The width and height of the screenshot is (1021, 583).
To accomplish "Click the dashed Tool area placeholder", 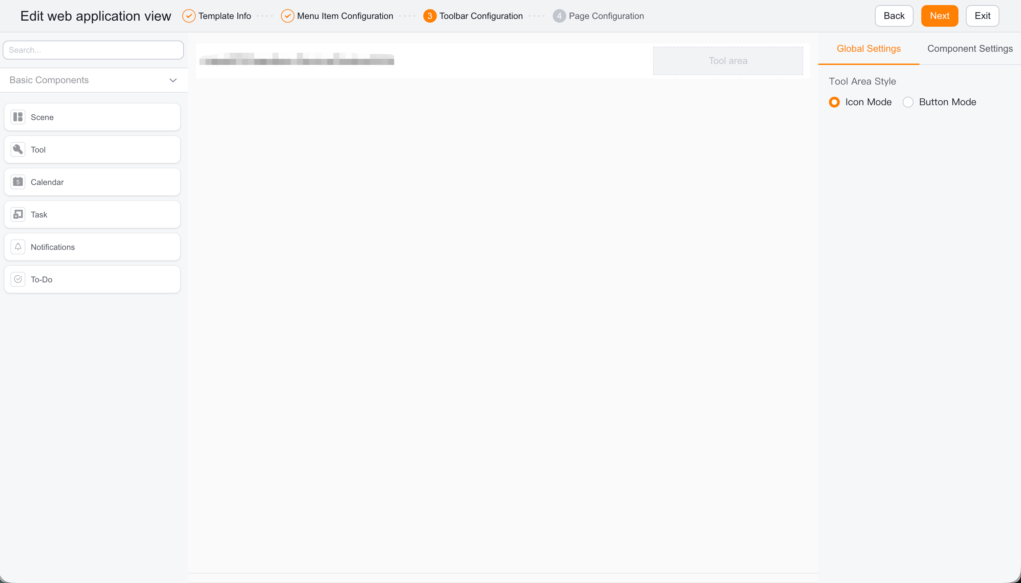I will pos(728,61).
